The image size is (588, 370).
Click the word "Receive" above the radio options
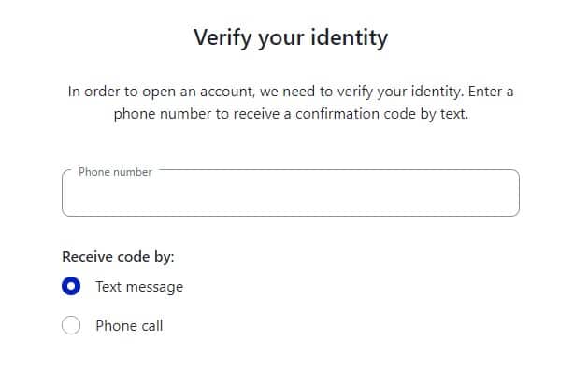tap(87, 257)
